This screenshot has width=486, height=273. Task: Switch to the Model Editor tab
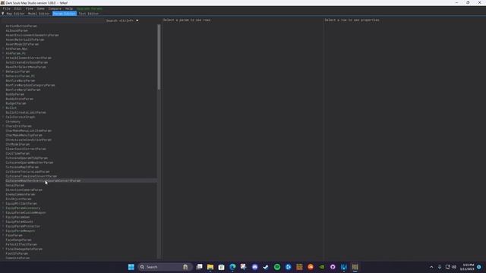[x=39, y=14]
